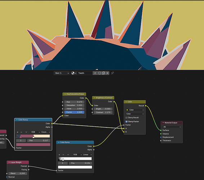
Task: Collapse the Brightness/Contrast node
Action: click(x=95, y=98)
